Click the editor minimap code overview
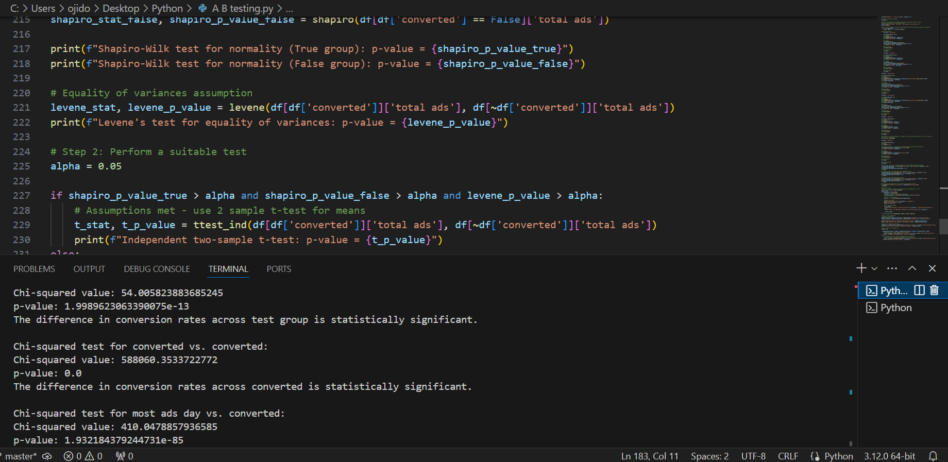Screen dimensions: 948x462 click(x=908, y=129)
